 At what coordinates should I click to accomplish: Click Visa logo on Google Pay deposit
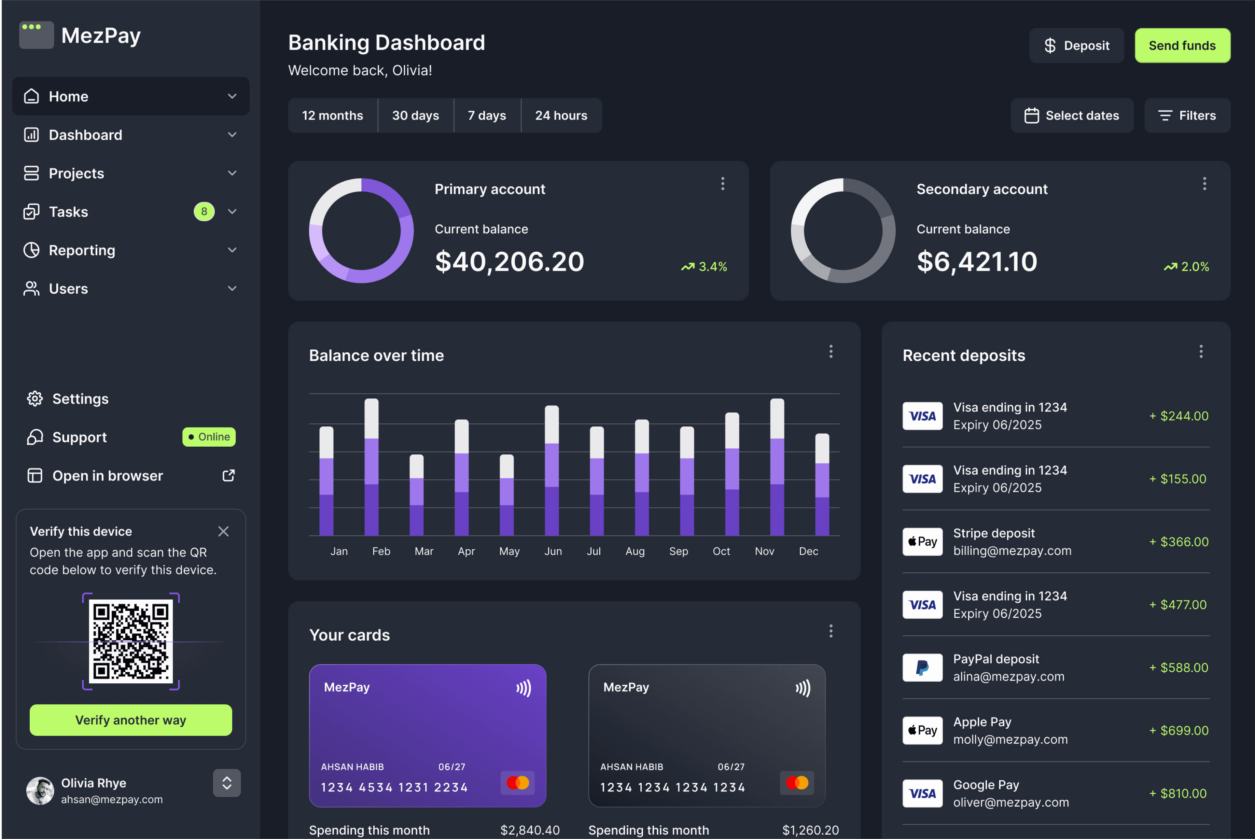(923, 794)
